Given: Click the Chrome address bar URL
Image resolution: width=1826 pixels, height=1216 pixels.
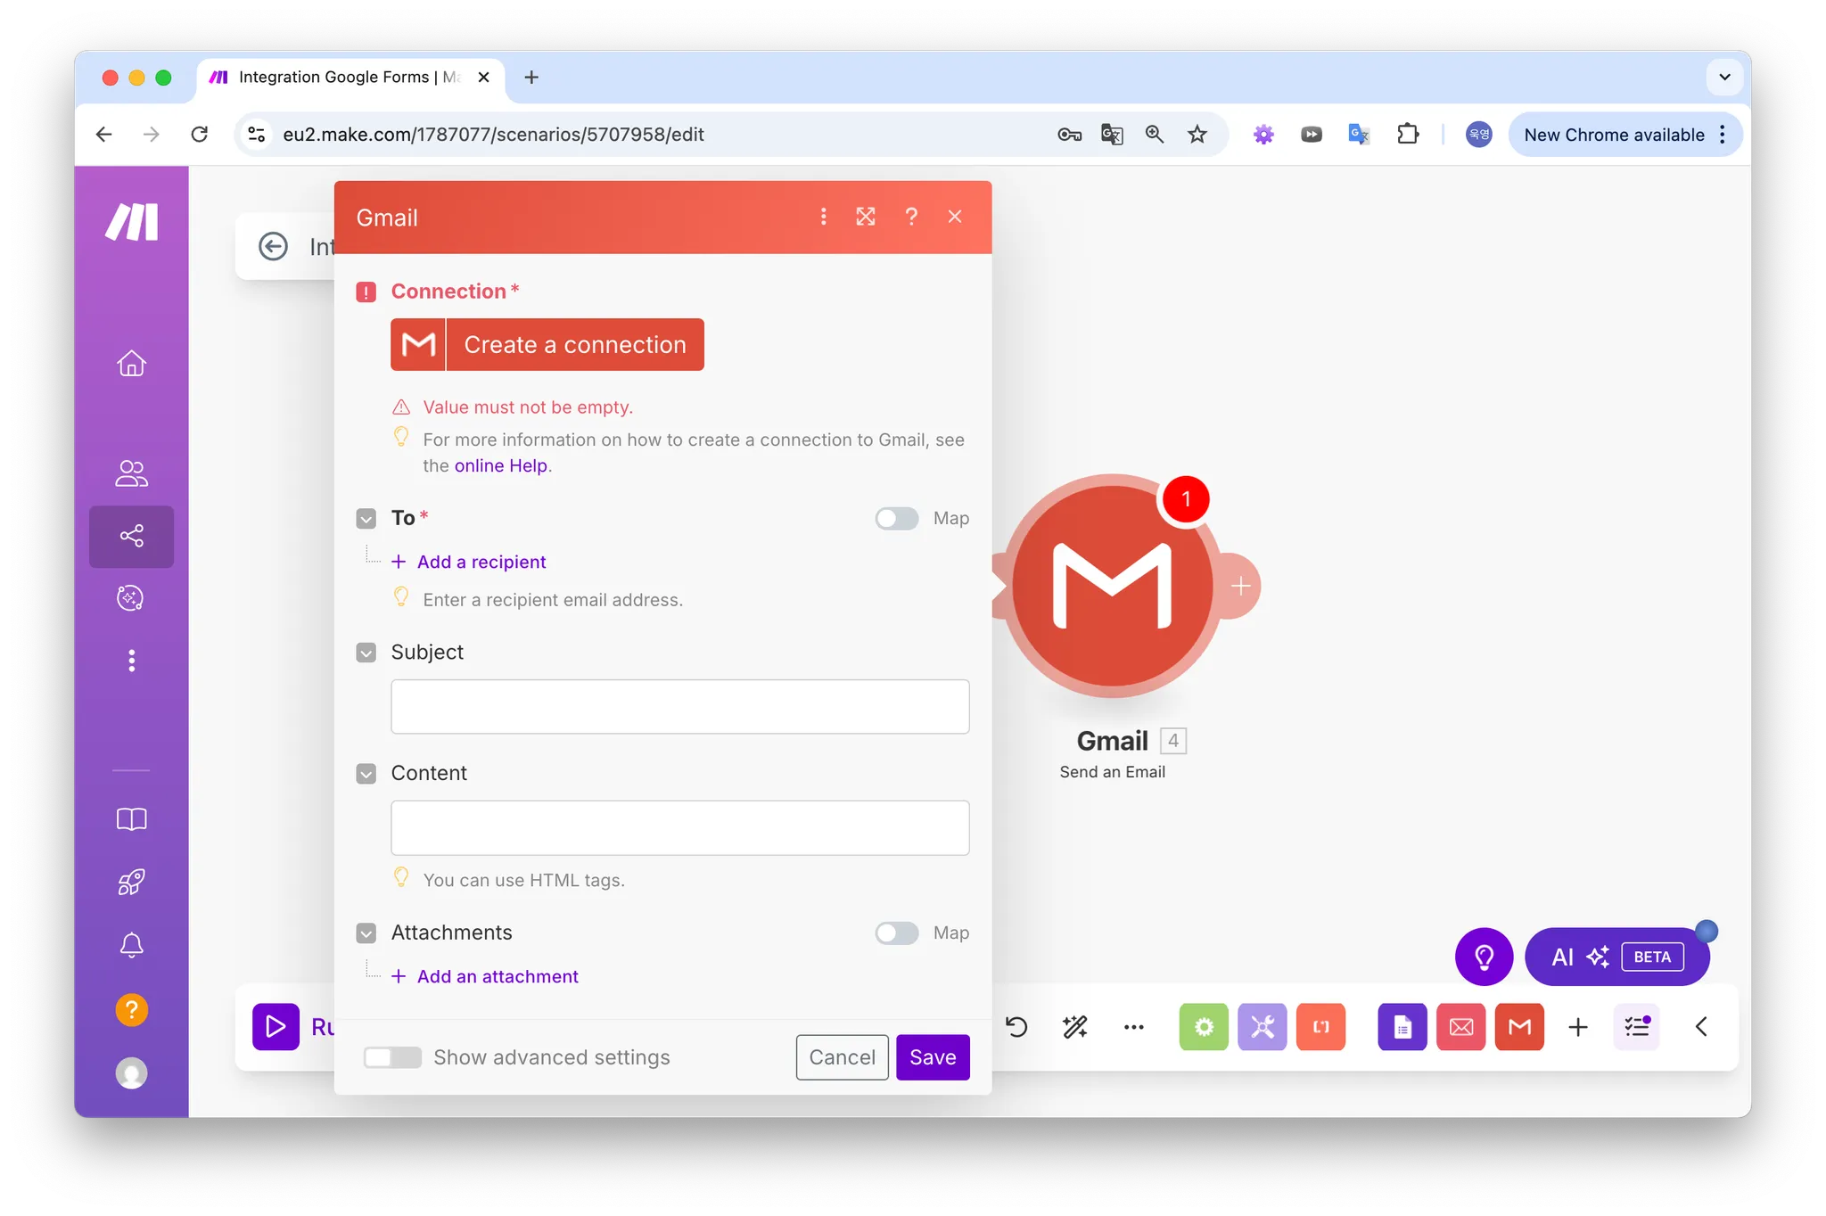Looking at the screenshot, I should 493,135.
